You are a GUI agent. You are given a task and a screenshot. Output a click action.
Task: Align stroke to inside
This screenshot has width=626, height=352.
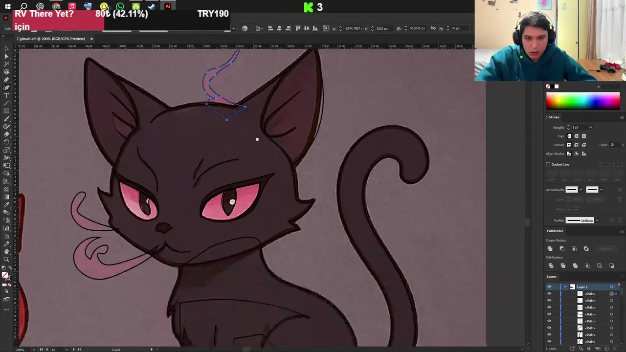click(576, 154)
